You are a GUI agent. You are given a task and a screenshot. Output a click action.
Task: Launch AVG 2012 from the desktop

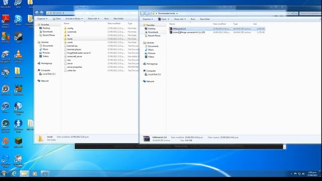(x=6, y=37)
